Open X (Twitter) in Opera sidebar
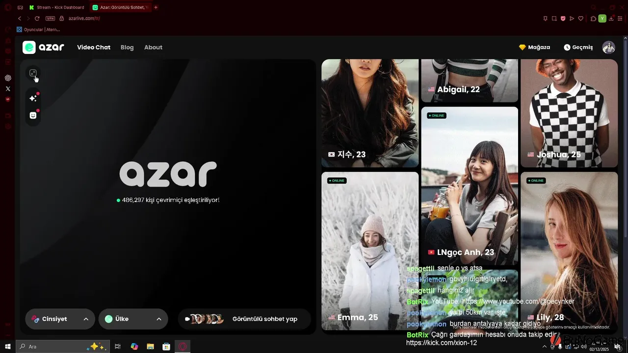628x353 pixels. (x=8, y=89)
